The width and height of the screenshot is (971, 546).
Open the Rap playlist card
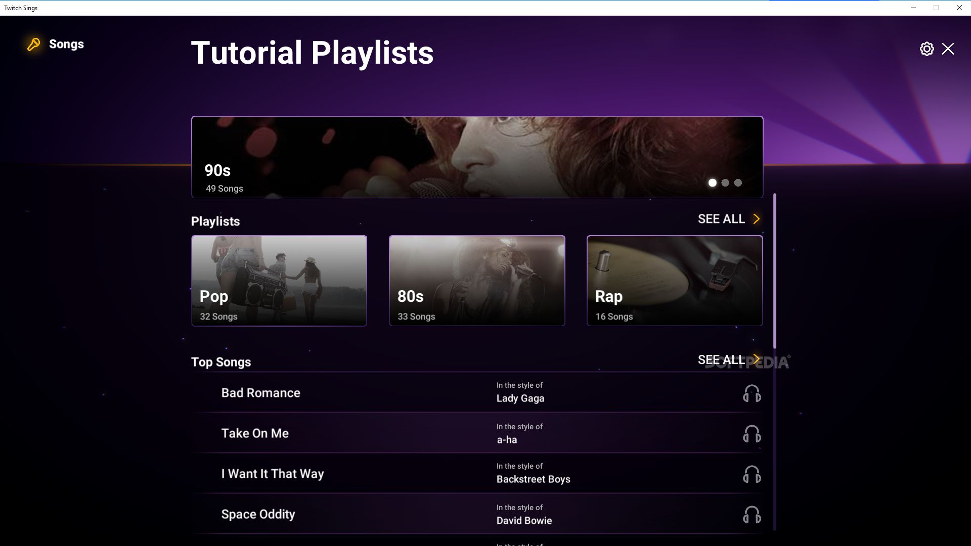[675, 281]
